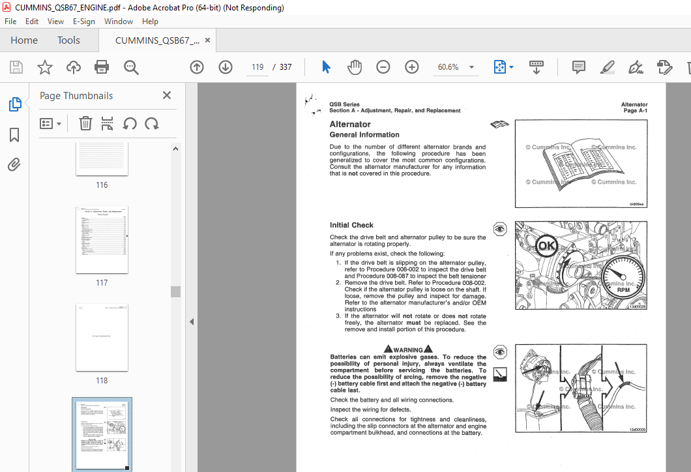
Task: Click the WARNING label in the document
Action: pyautogui.click(x=408, y=349)
